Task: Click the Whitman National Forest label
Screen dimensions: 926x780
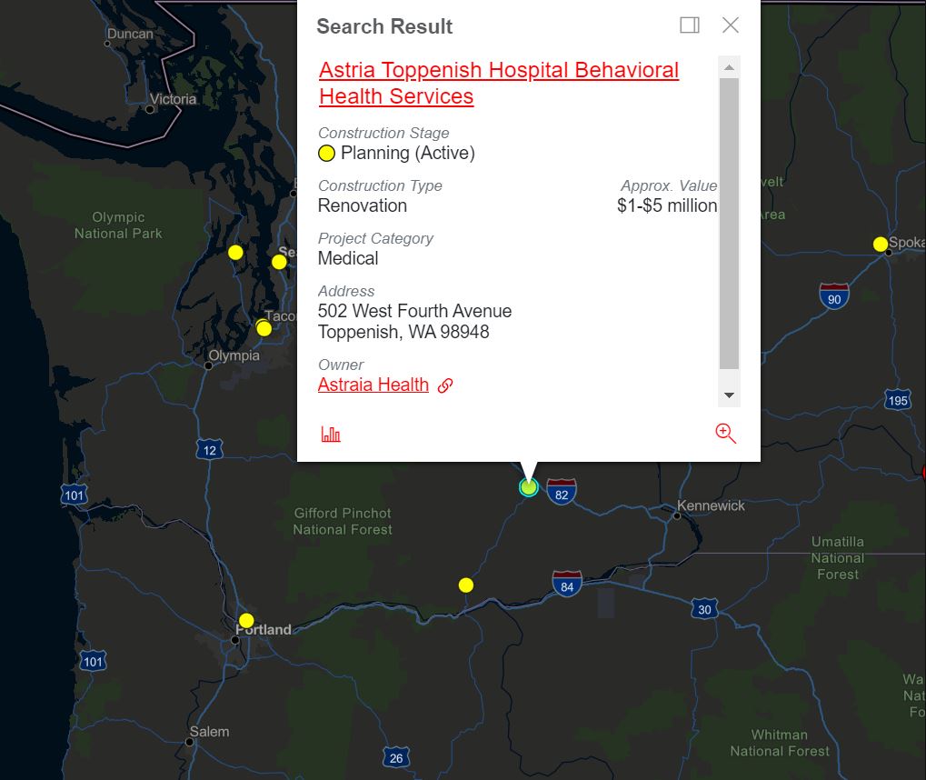Action: (x=780, y=743)
